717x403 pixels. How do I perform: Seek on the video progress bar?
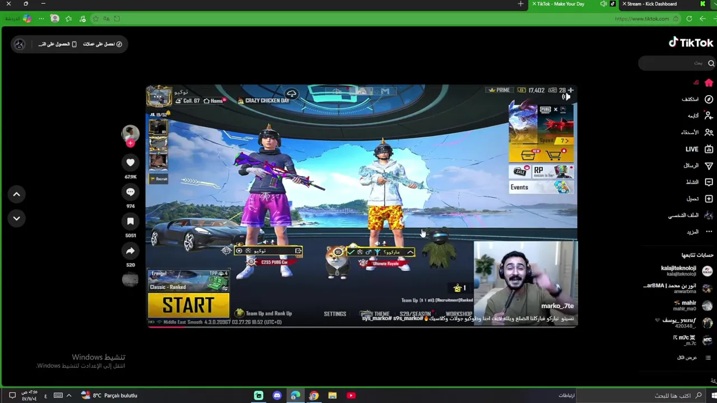tap(361, 326)
